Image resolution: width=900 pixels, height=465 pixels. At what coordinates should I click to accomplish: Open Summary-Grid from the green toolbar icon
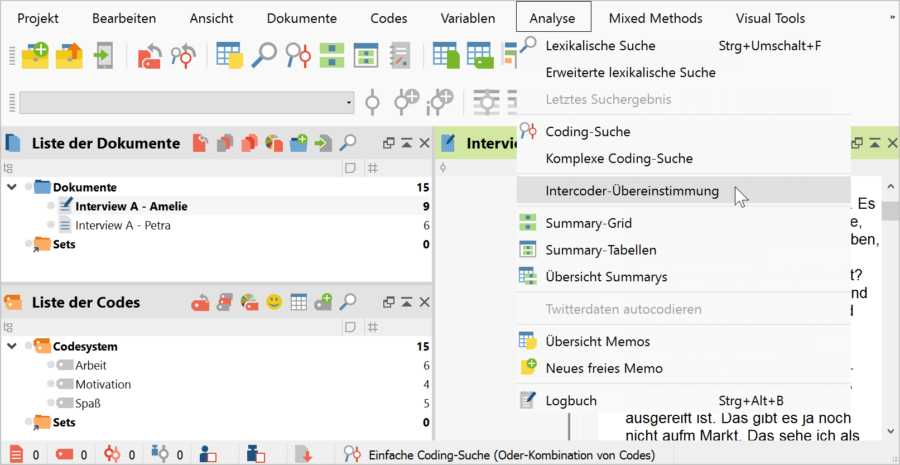point(332,56)
